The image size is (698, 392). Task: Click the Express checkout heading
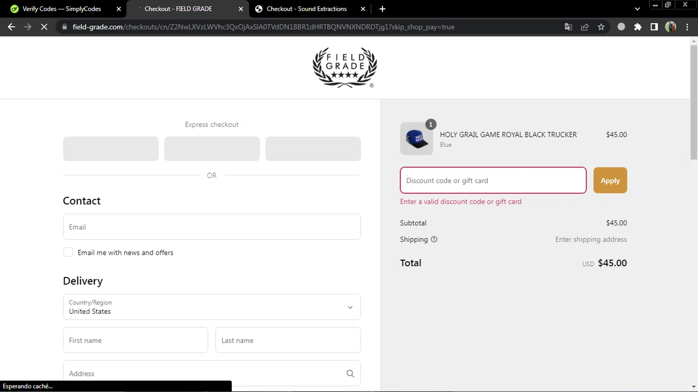212,125
